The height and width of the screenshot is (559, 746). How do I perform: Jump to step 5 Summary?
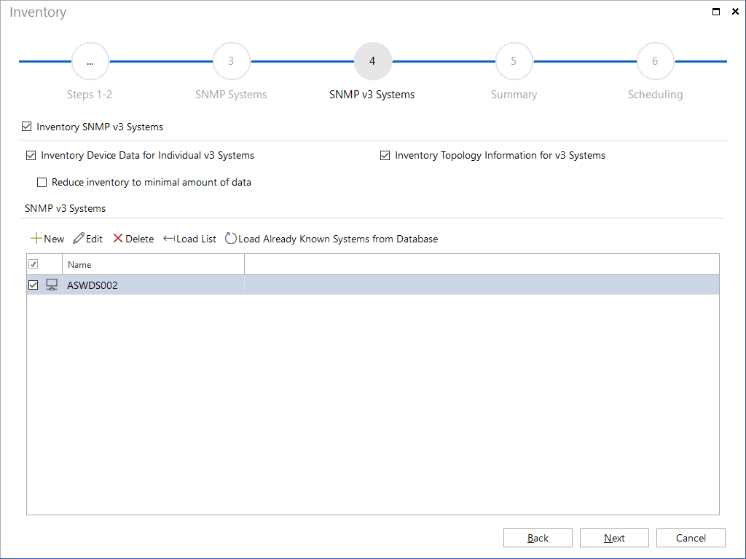coord(514,61)
